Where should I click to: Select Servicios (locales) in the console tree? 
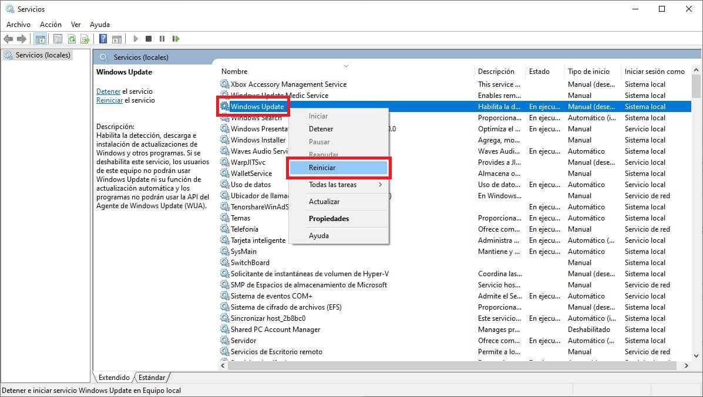coord(37,55)
